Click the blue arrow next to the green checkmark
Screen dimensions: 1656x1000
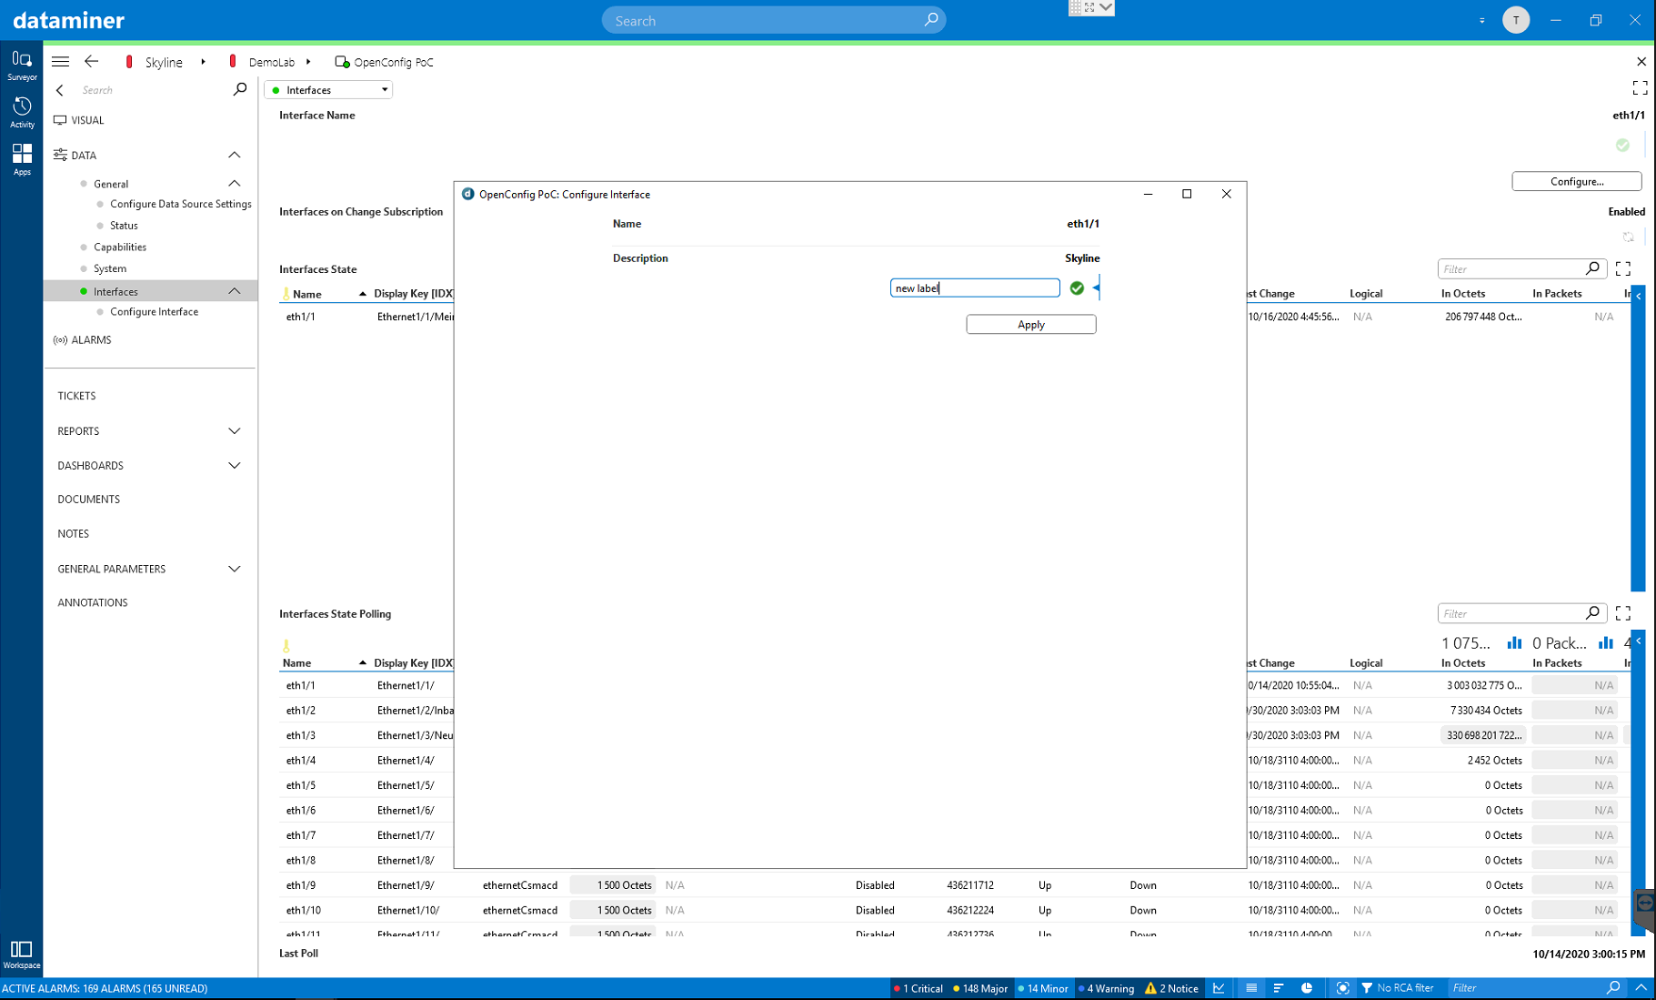coord(1097,288)
